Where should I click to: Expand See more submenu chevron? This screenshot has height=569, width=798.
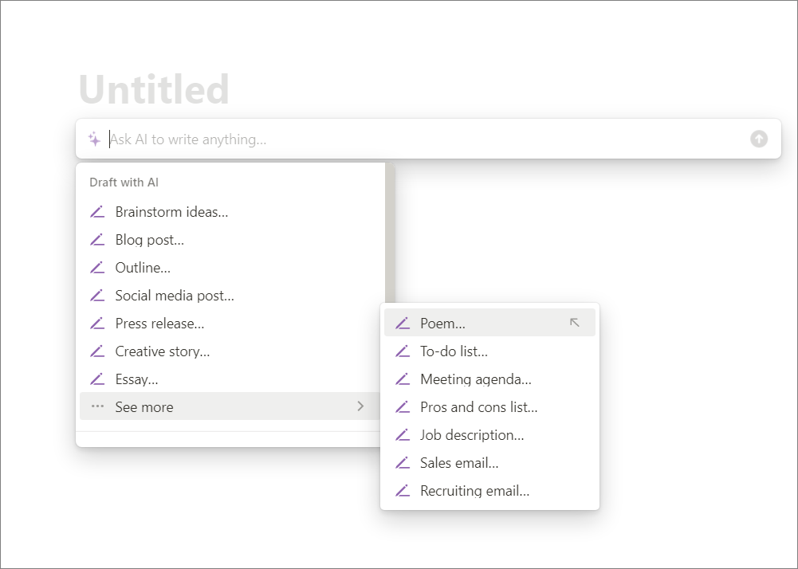tap(360, 406)
